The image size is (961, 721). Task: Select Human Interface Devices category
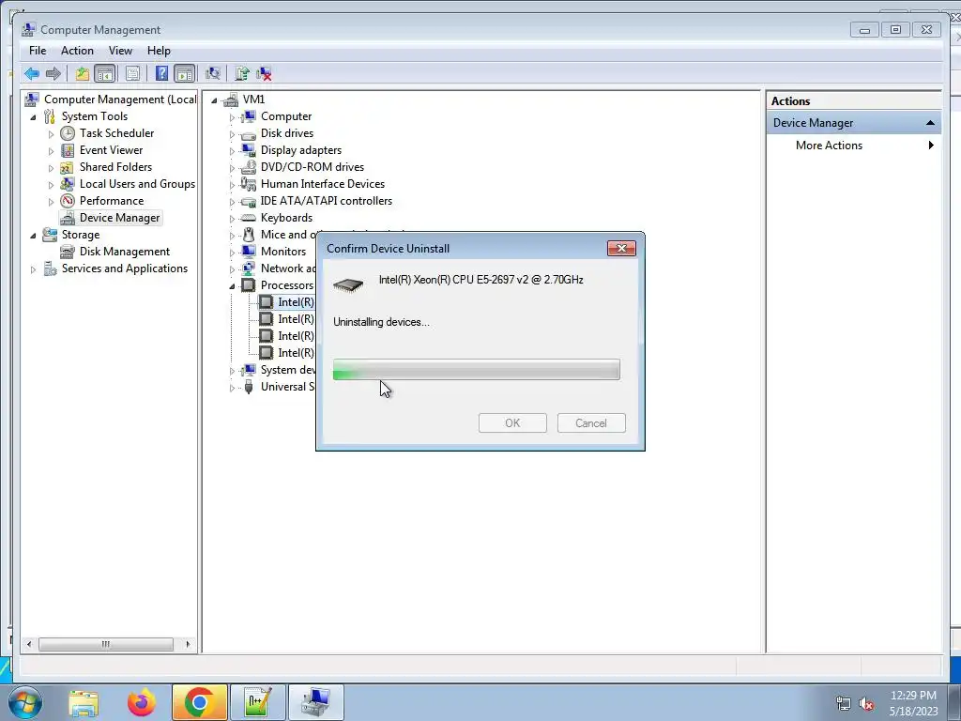[x=323, y=184]
